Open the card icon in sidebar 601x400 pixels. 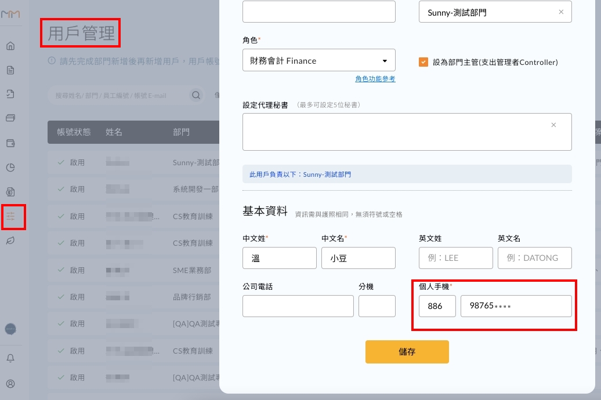pyautogui.click(x=10, y=118)
